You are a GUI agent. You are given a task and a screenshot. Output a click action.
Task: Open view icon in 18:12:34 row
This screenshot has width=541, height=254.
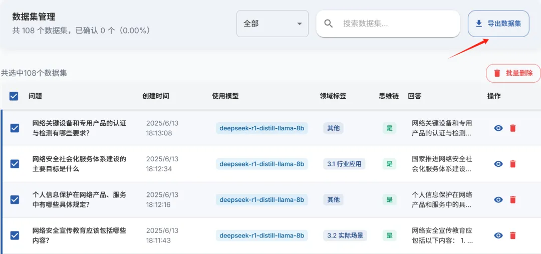pyautogui.click(x=498, y=164)
